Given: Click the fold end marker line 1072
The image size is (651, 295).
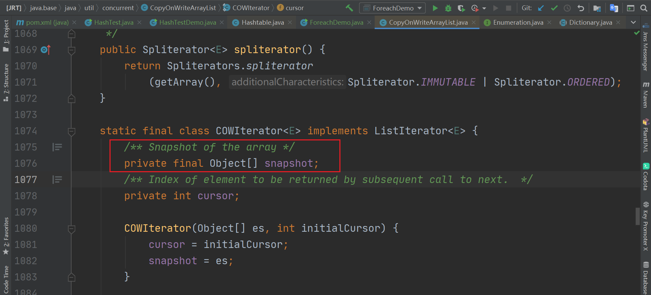Looking at the screenshot, I should pyautogui.click(x=72, y=99).
